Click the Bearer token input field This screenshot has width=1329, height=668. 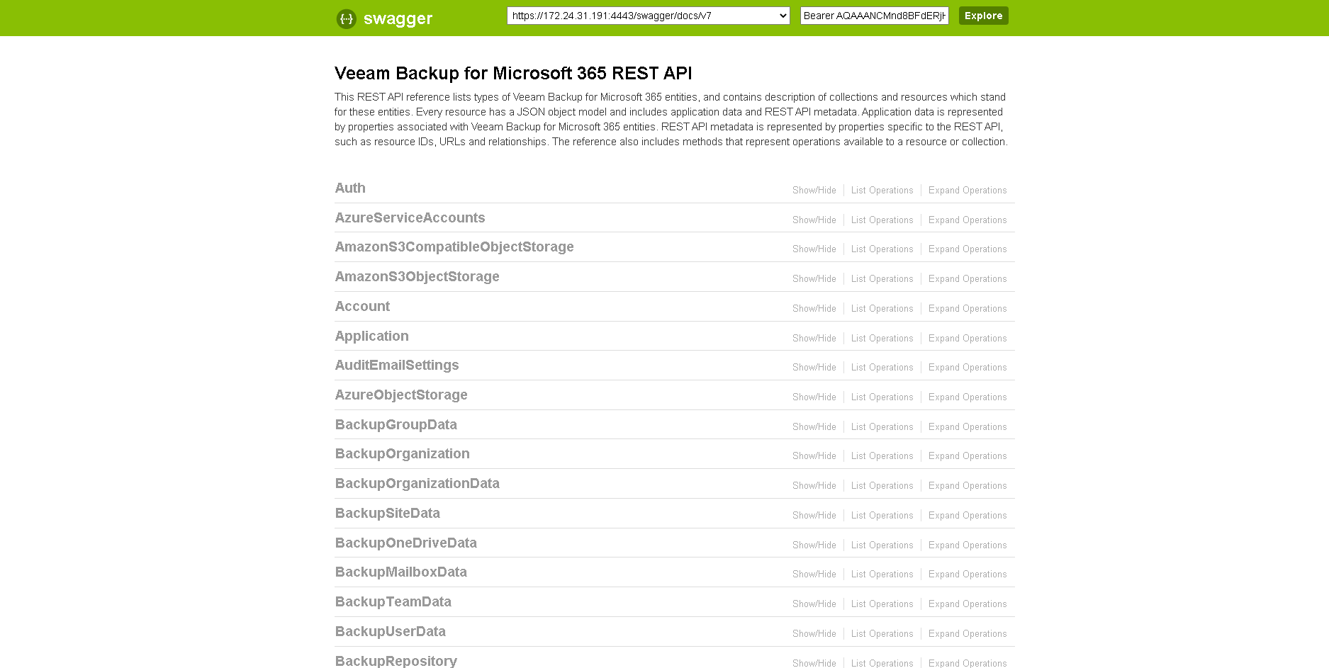[x=874, y=16]
